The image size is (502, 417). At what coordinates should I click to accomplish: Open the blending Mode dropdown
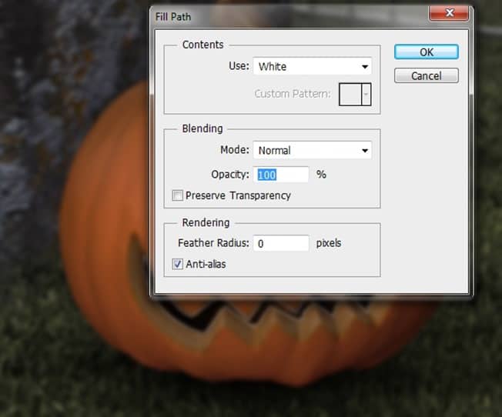coord(312,151)
